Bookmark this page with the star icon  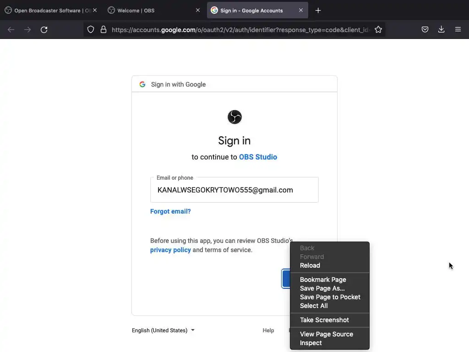click(x=378, y=29)
